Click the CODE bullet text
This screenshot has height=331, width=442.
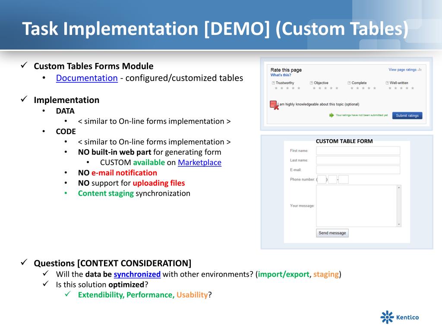(x=66, y=131)
